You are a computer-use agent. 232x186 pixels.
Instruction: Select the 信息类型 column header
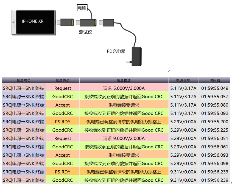pyautogui.click(x=63, y=80)
